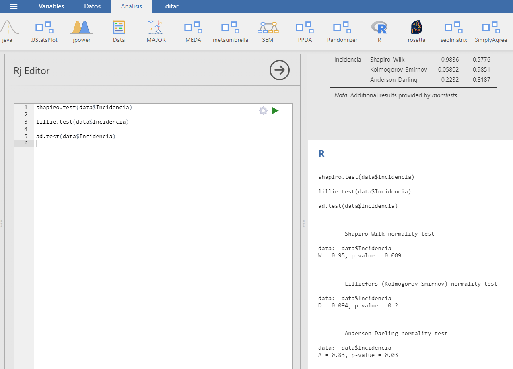Screen dimensions: 513x369
Task: Click line number 2 in gutter
Action: click(26, 115)
